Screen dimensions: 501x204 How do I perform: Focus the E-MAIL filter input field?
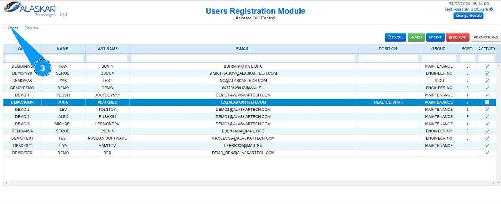pos(243,58)
